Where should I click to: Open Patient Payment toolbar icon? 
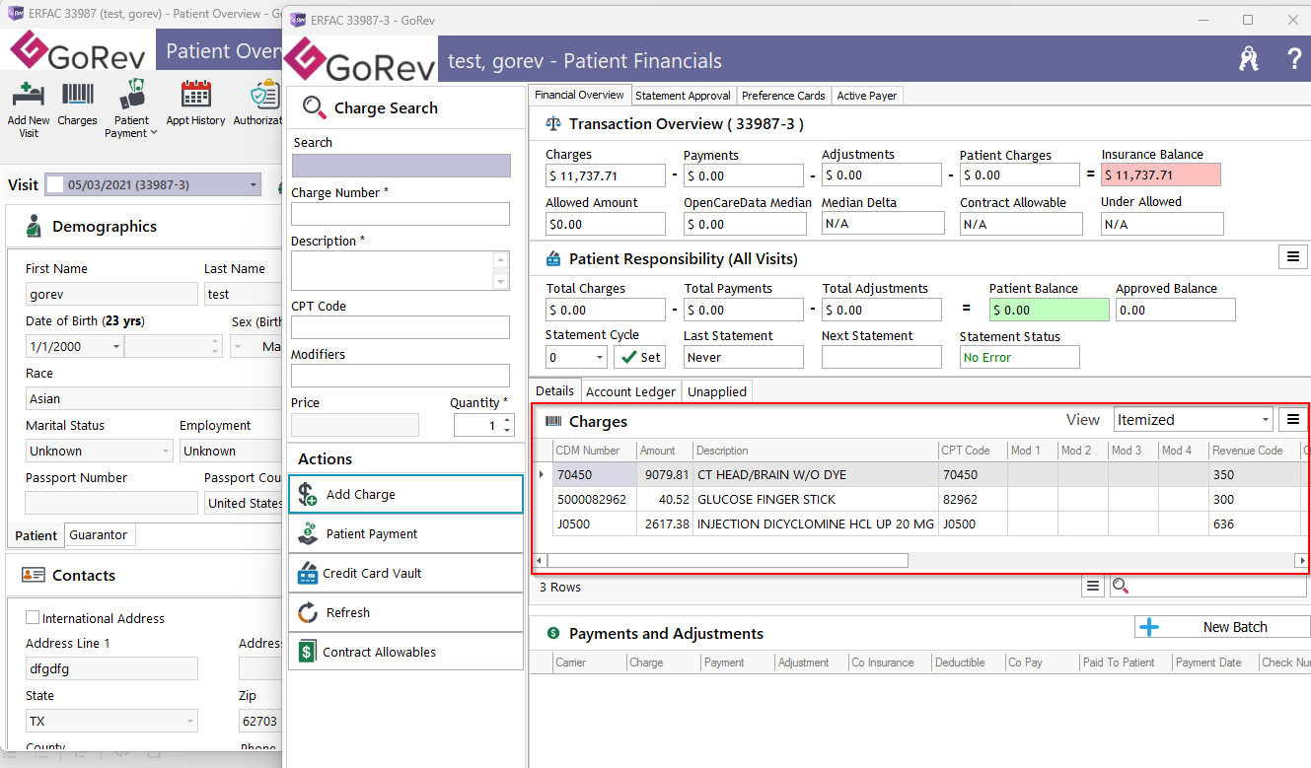(131, 95)
